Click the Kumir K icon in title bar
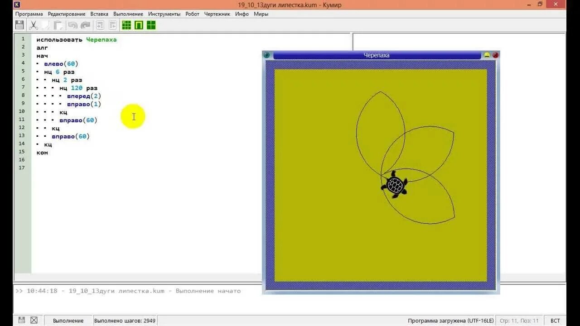Viewport: 580px width, 326px height. [17, 5]
